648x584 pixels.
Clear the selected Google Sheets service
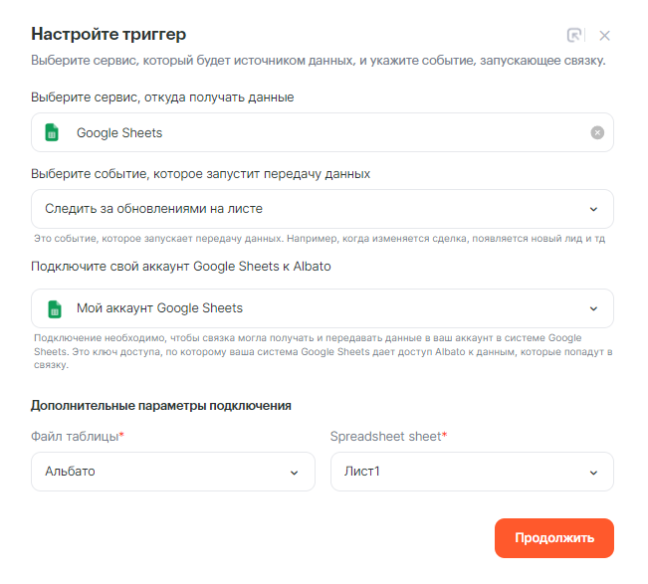click(x=596, y=132)
